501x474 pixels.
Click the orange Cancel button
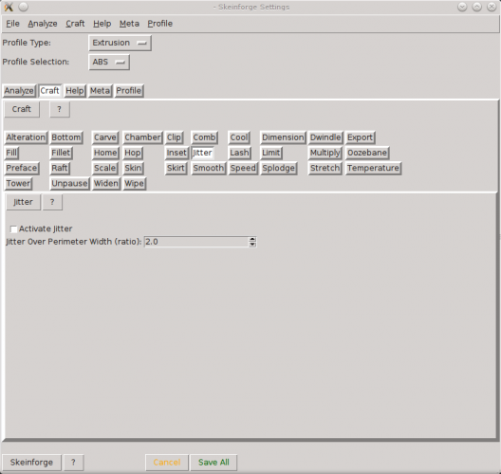(167, 463)
